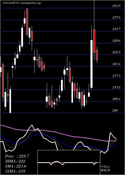125x175 pixels.
Task: Click the 237.8 price axis label
Action: pyautogui.click(x=116, y=17)
